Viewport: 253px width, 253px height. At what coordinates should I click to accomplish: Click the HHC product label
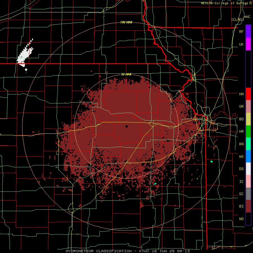pos(247,17)
